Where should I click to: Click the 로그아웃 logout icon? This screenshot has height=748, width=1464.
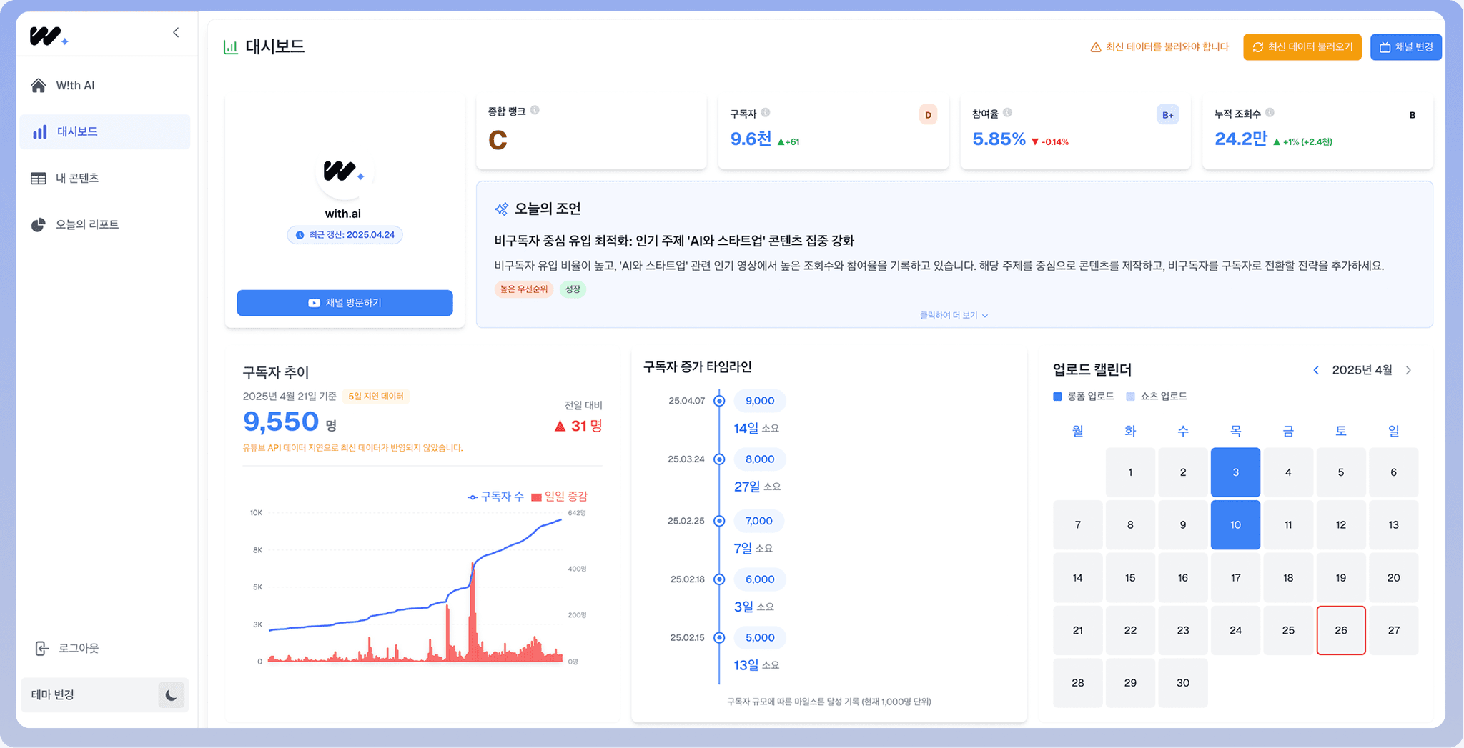[x=42, y=648]
